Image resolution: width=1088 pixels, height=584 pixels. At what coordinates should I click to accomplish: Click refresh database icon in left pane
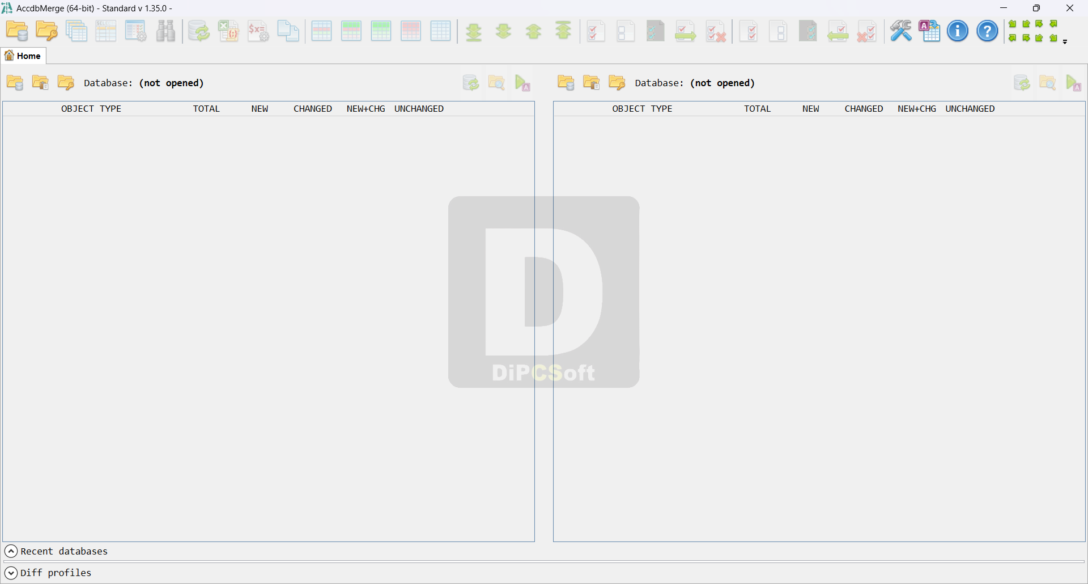[470, 83]
